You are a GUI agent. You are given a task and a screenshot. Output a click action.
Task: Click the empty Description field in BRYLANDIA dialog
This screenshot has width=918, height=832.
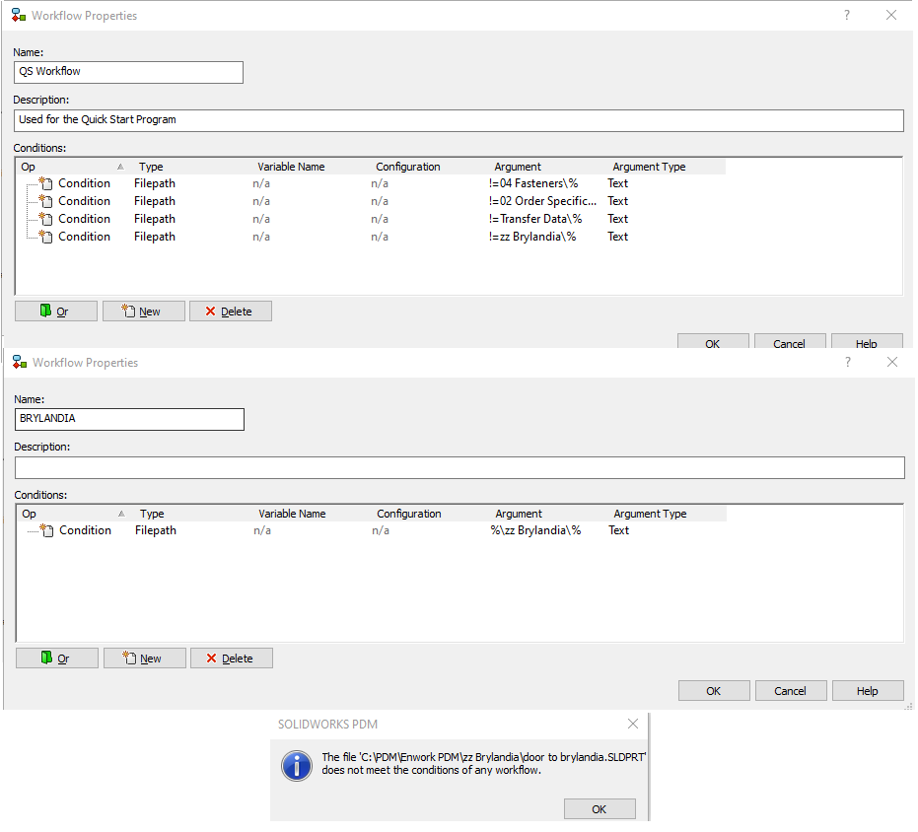point(459,467)
